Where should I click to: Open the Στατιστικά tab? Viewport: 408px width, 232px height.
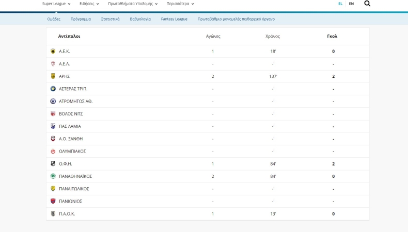[x=111, y=19]
